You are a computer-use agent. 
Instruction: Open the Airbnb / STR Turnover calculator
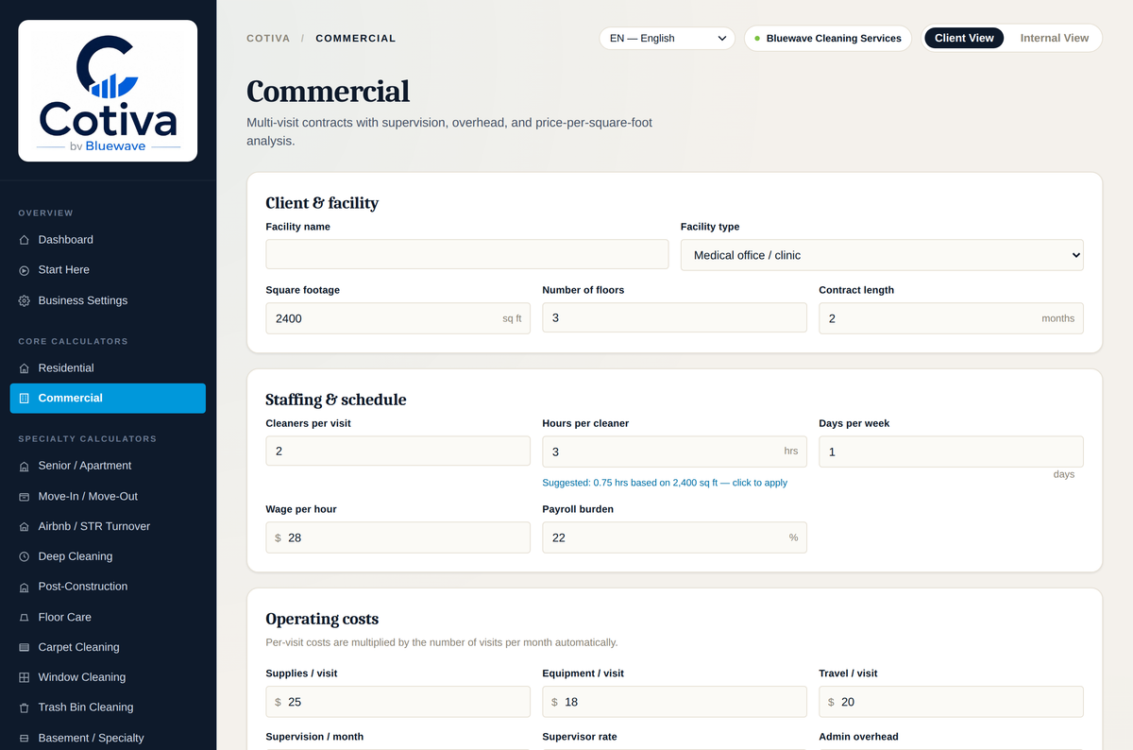tap(108, 526)
